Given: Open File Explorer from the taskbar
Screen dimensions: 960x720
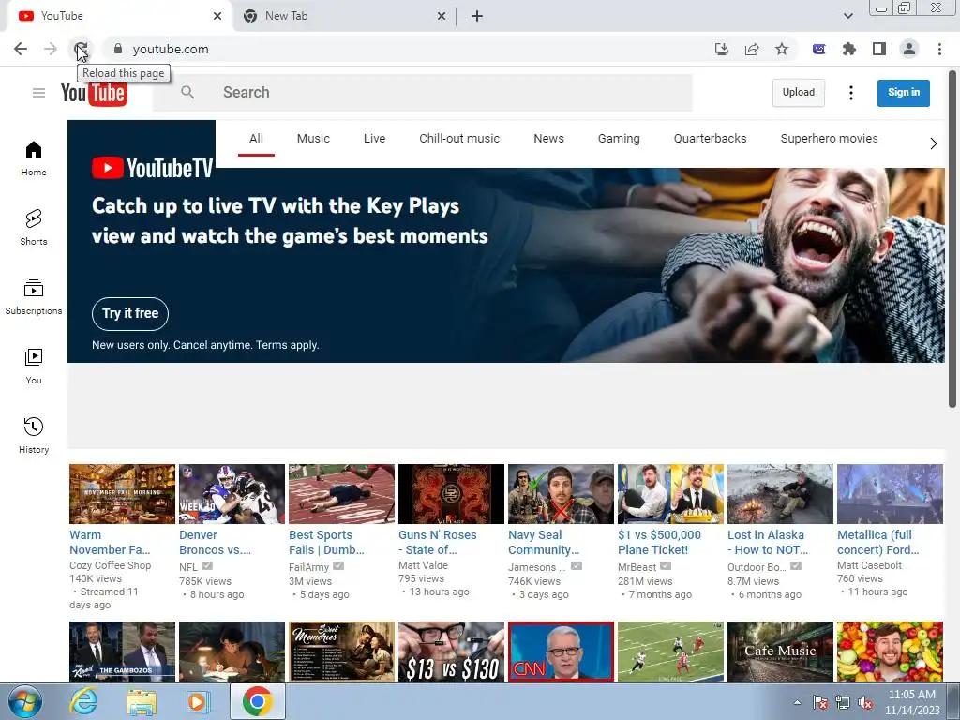Looking at the screenshot, I should pos(141,702).
